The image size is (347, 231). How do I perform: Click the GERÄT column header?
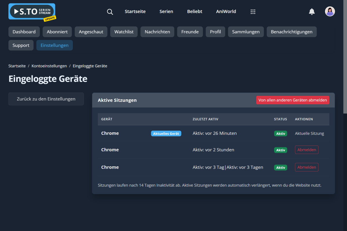tap(106, 119)
